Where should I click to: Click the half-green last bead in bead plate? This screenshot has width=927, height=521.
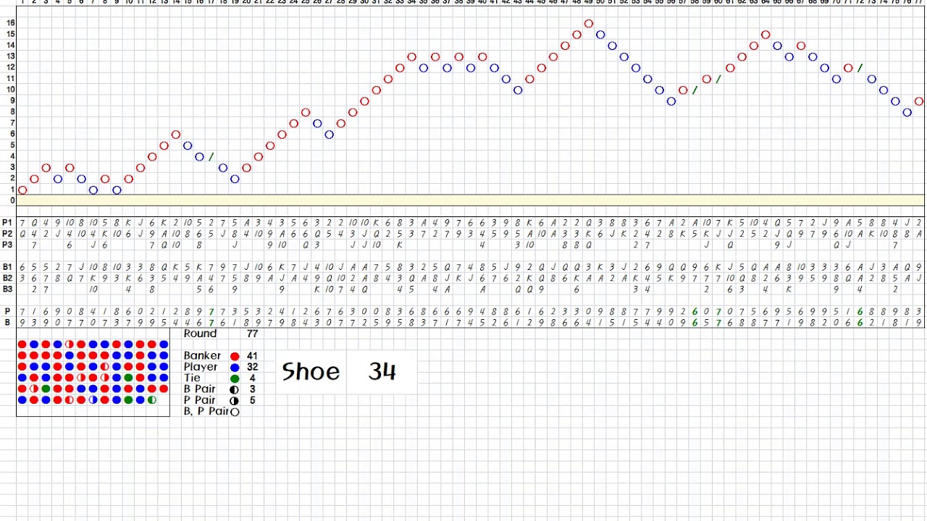[x=151, y=400]
